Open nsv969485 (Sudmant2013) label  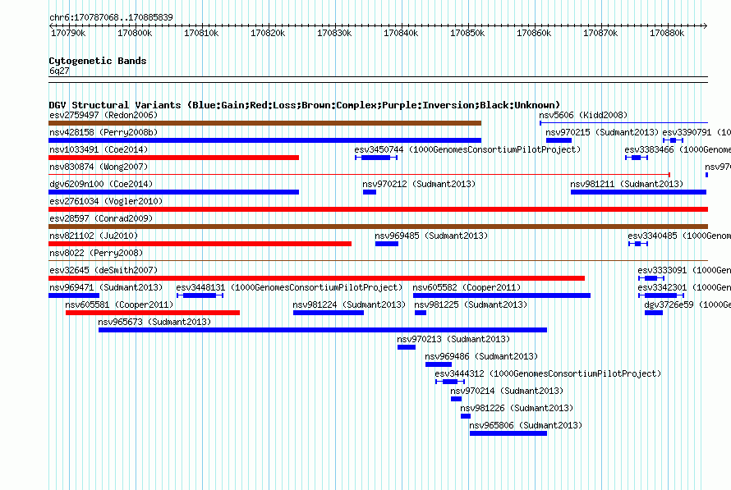tap(431, 236)
